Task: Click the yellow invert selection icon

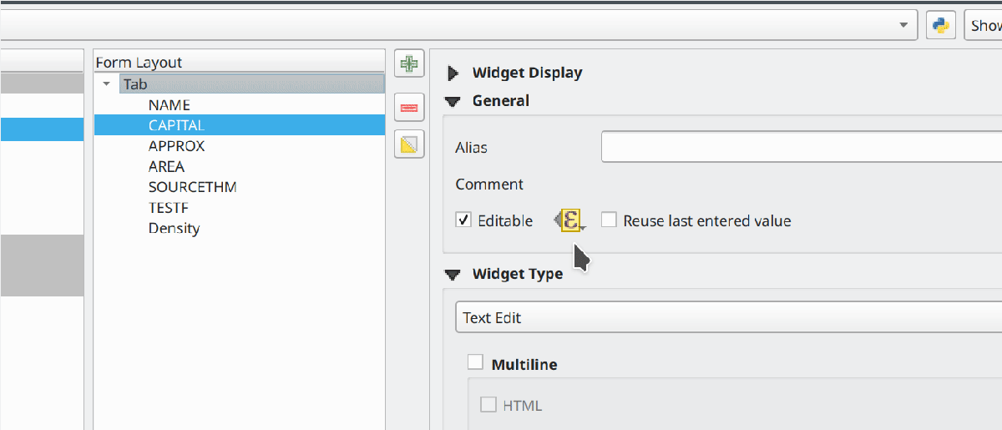Action: [x=409, y=145]
